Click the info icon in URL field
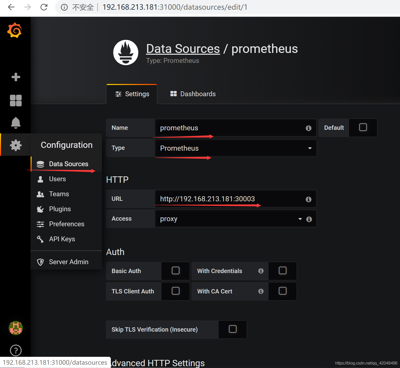The width and height of the screenshot is (400, 368). [308, 199]
